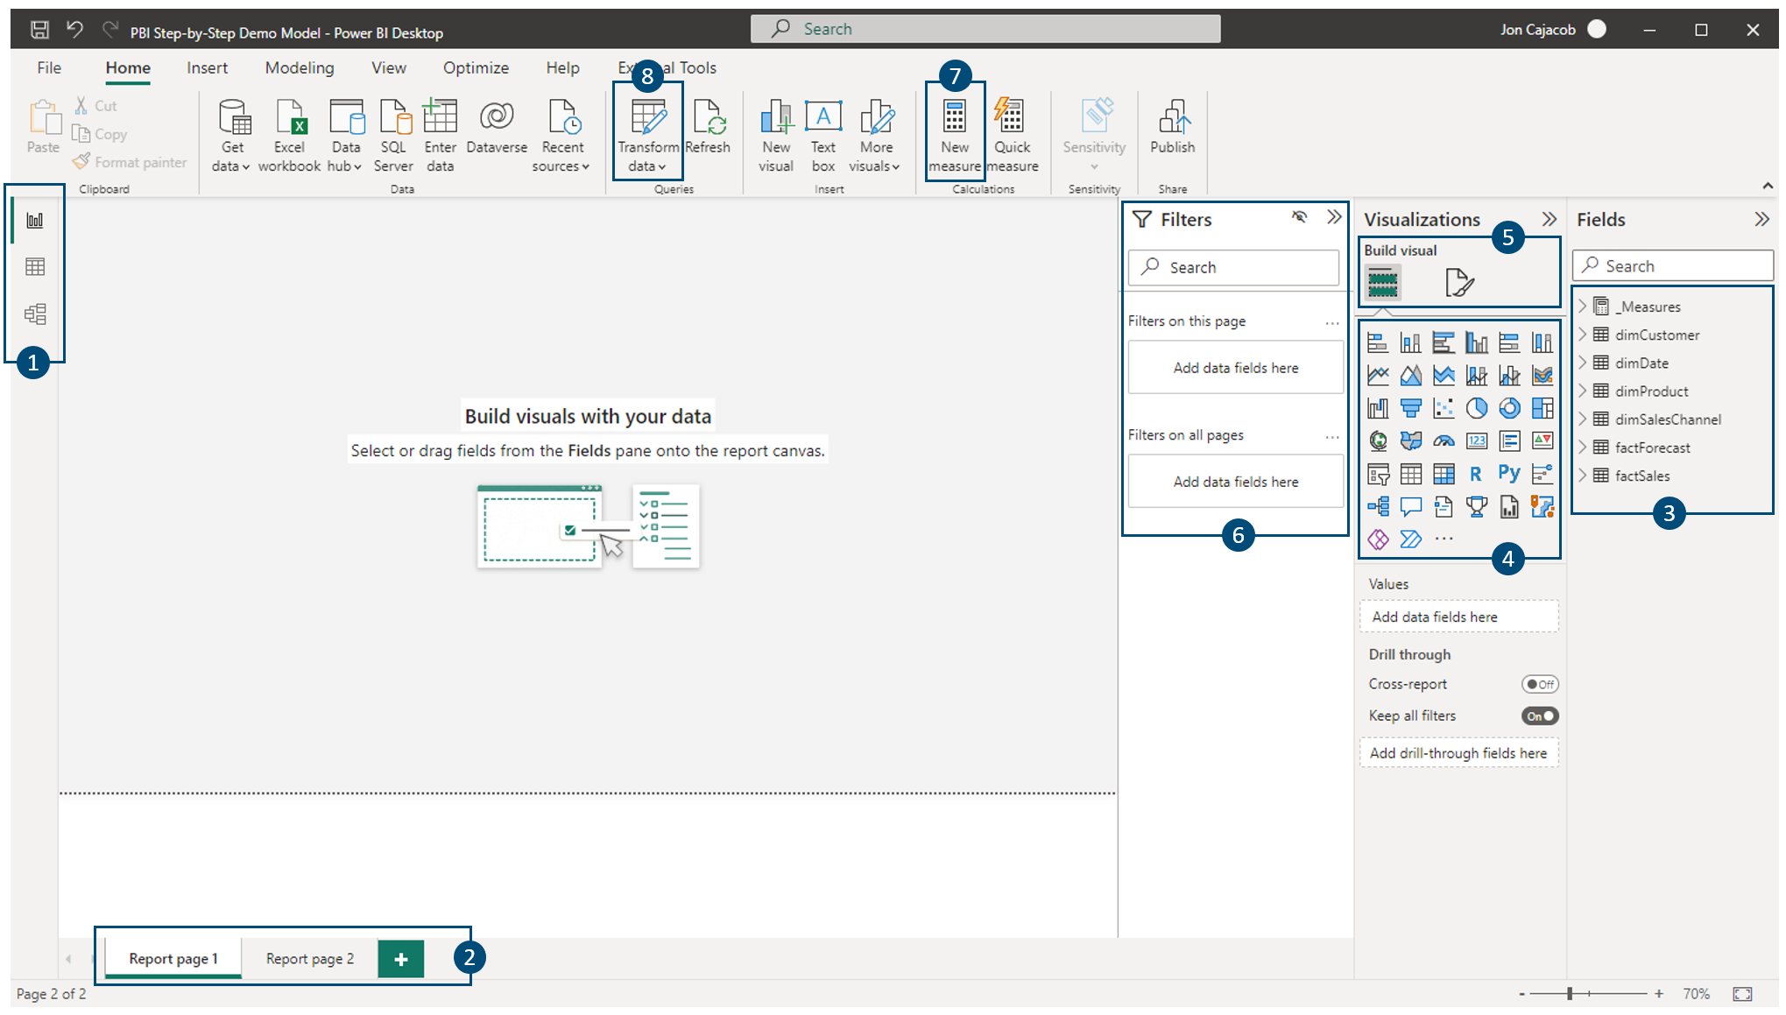Expand the dimProduct table
Image resolution: width=1786 pixels, height=1015 pixels.
1583,390
